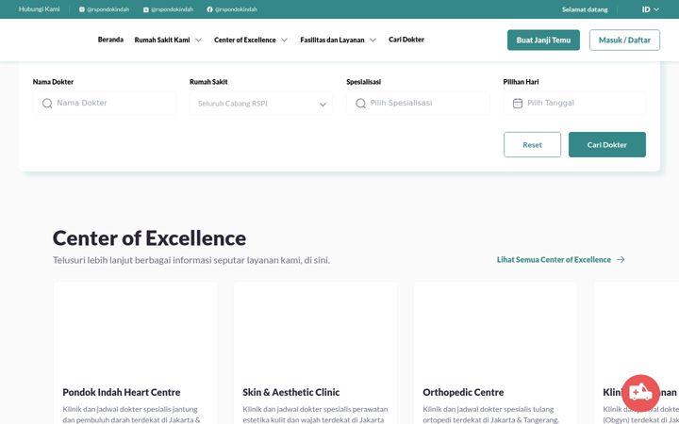Image resolution: width=679 pixels, height=424 pixels.
Task: Click the Facebook icon in top bar
Action: 209,9
